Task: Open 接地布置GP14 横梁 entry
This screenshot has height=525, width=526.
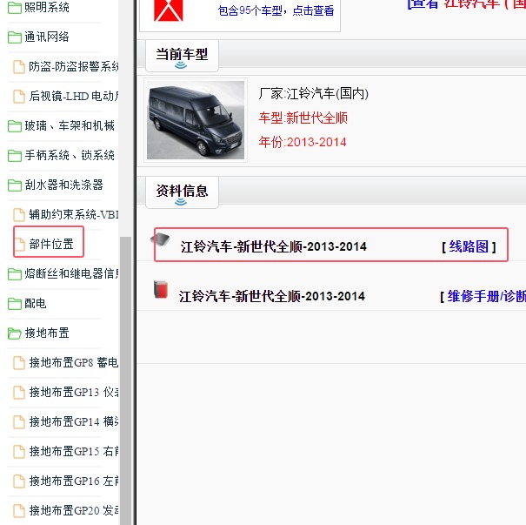Action: pyautogui.click(x=73, y=421)
